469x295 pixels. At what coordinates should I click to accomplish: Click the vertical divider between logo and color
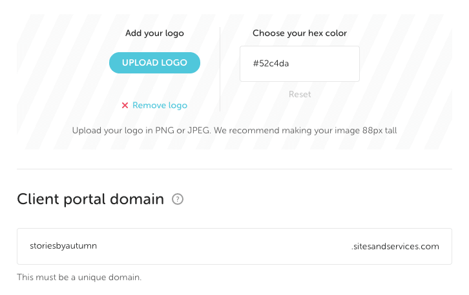[x=220, y=69]
